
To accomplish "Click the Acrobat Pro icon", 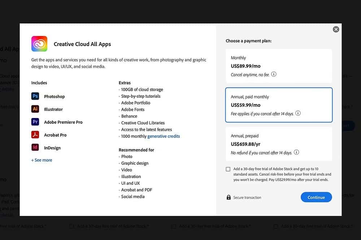I will click(35, 135).
